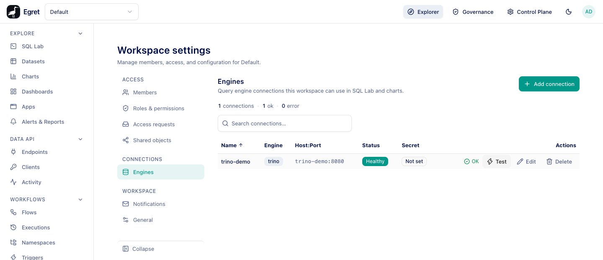Click the Notifications envelope icon
Image resolution: width=603 pixels, height=260 pixels.
coord(126,204)
